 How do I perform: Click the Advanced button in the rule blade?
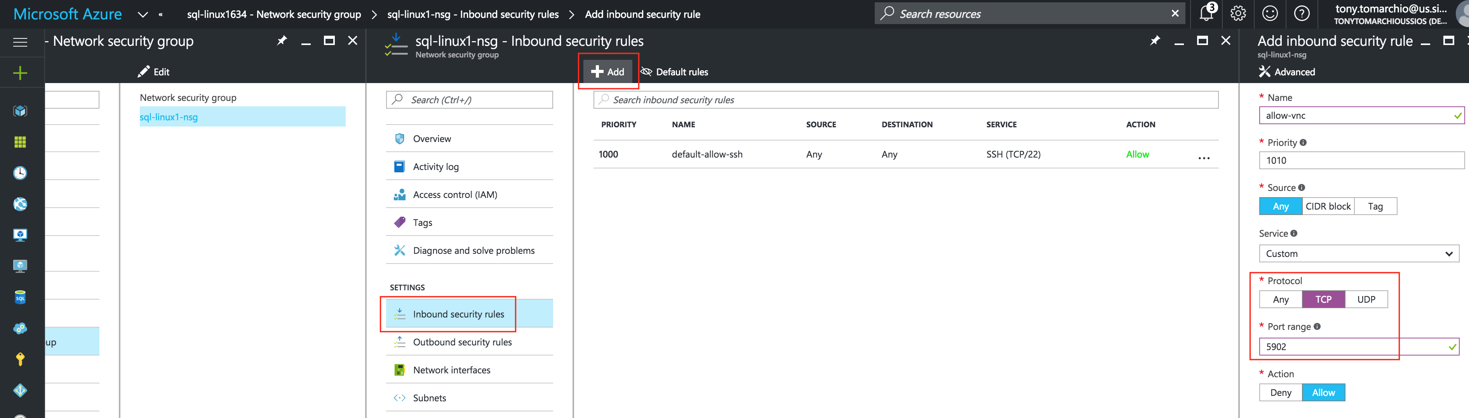point(1287,72)
